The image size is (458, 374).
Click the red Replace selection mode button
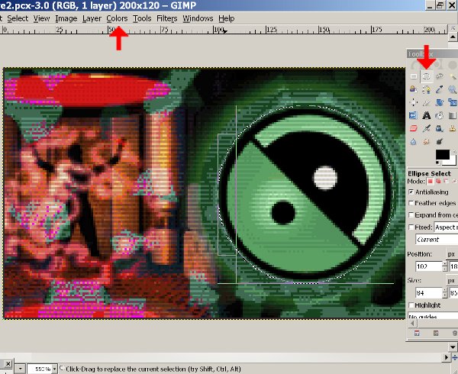coord(430,182)
